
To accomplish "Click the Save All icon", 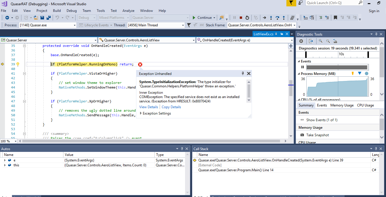I will [48, 18].
